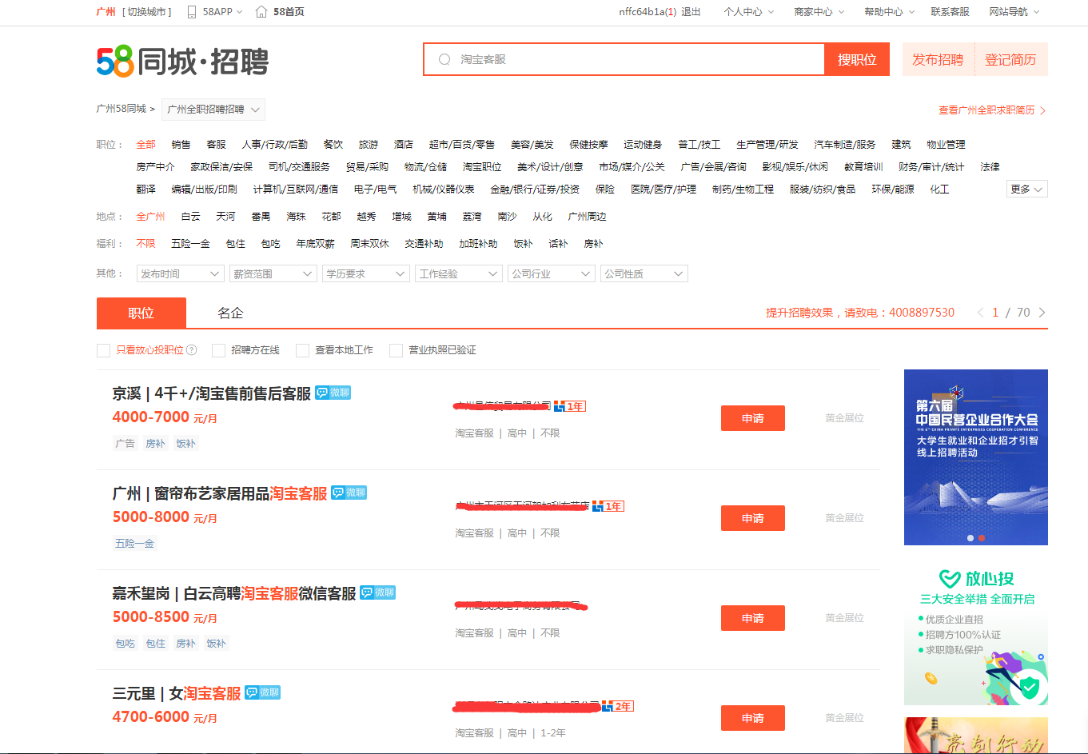The height and width of the screenshot is (754, 1088).
Task: Select the second banner carousel dot
Action: [982, 538]
